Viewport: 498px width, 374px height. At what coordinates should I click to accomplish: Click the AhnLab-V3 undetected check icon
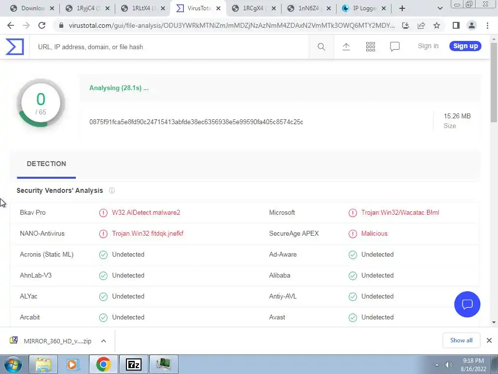coord(103,276)
